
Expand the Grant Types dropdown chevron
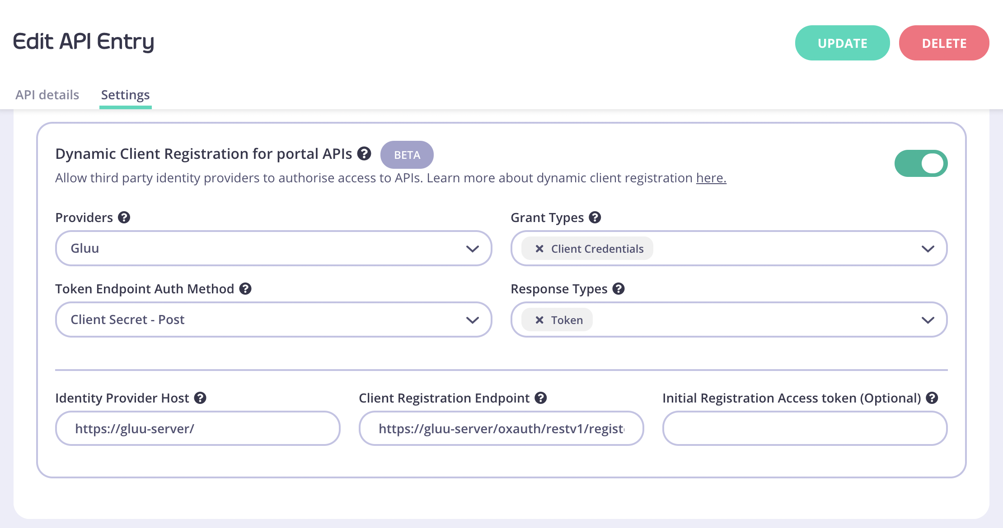point(928,249)
